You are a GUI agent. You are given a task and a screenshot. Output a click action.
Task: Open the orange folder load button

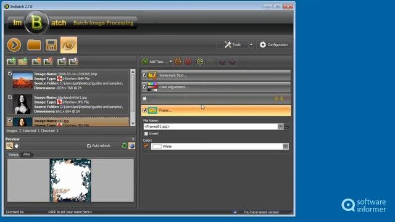(34, 45)
